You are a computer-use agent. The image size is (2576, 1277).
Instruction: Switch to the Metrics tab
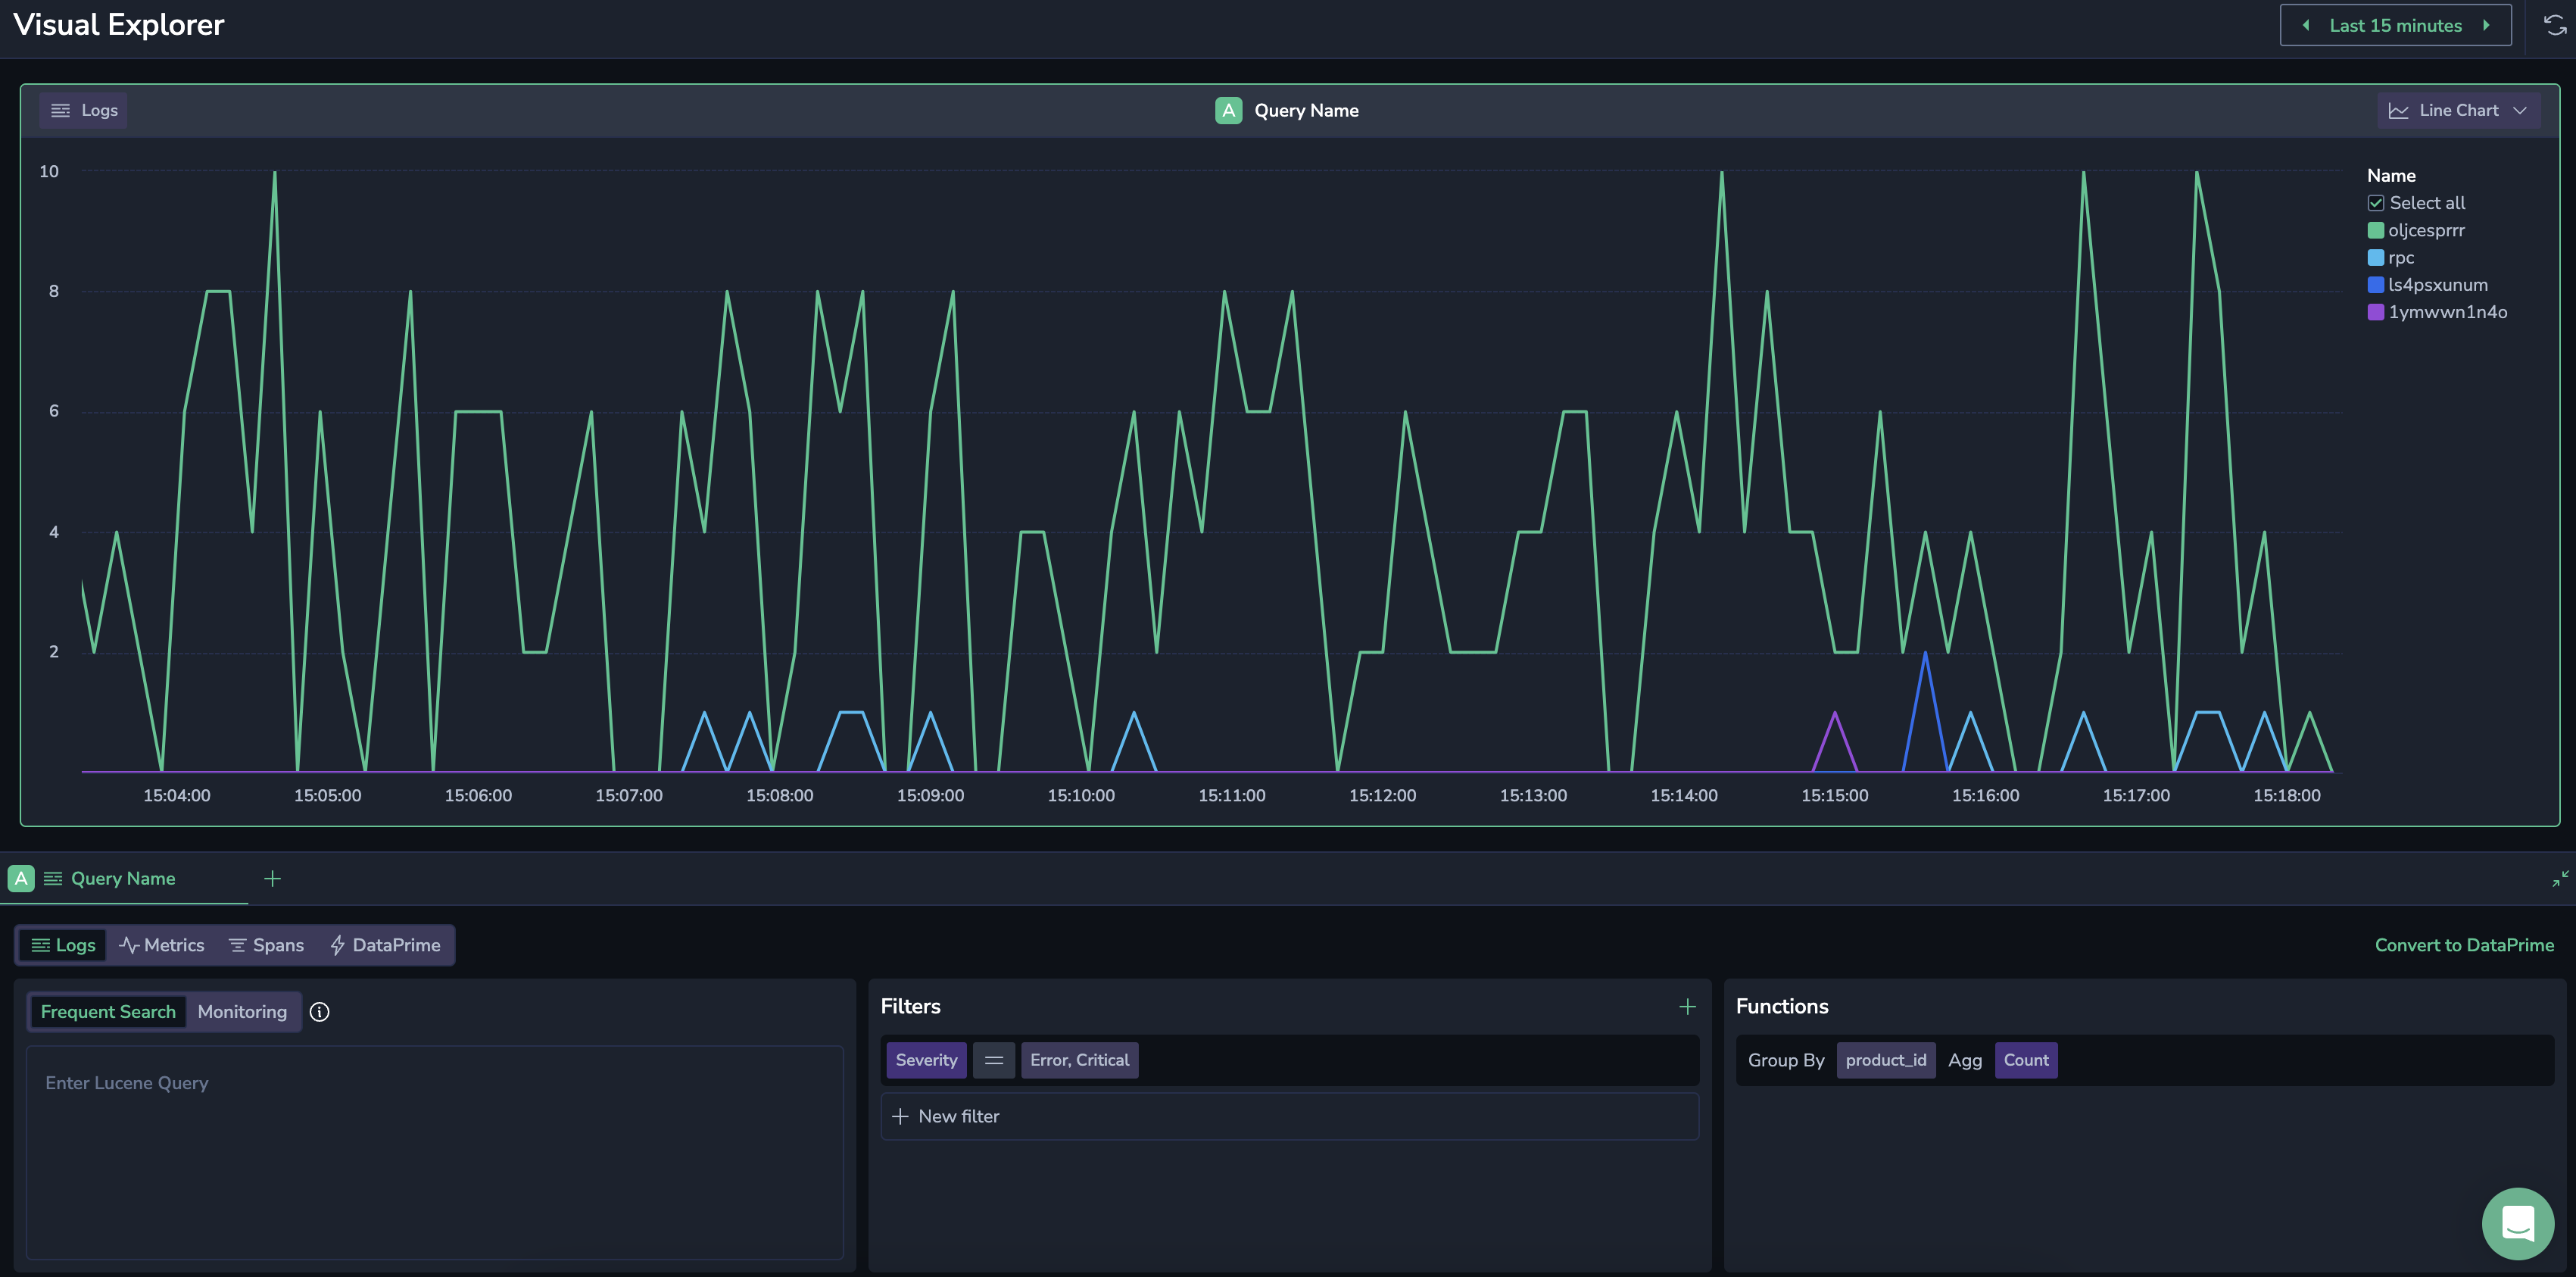pyautogui.click(x=162, y=945)
